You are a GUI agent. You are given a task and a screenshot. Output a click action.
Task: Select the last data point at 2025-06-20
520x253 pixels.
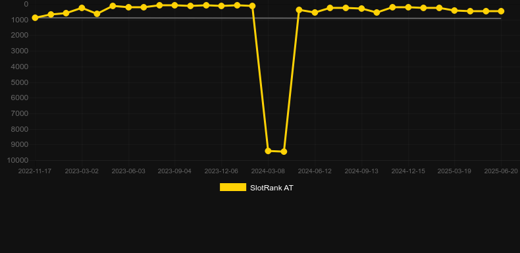pos(501,11)
